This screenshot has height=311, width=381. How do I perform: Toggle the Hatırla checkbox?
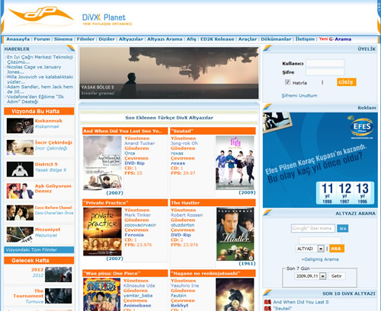(x=287, y=82)
